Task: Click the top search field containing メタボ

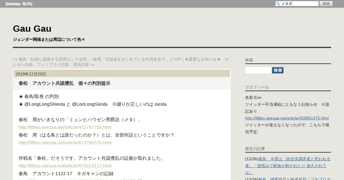Action: tap(297, 4)
